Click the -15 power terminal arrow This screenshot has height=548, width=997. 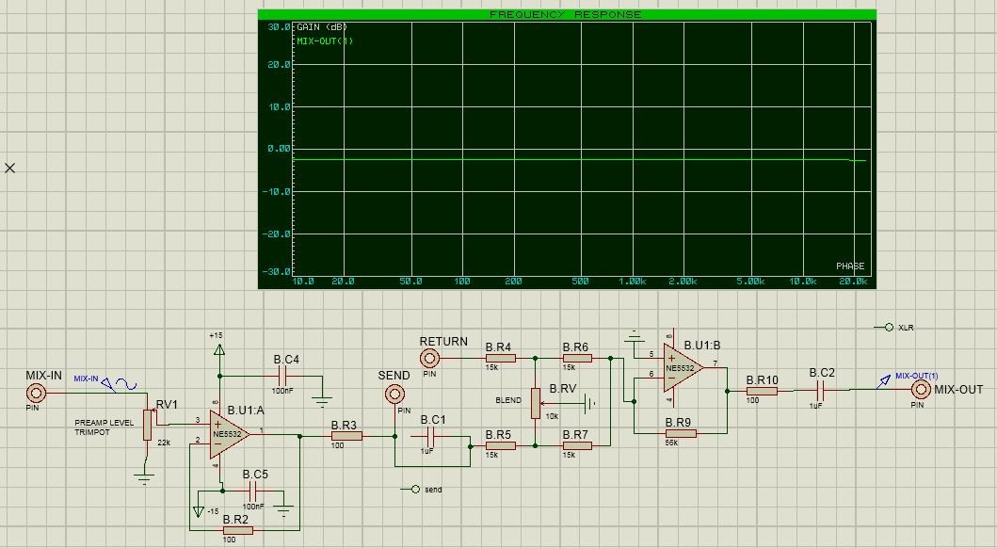(199, 512)
